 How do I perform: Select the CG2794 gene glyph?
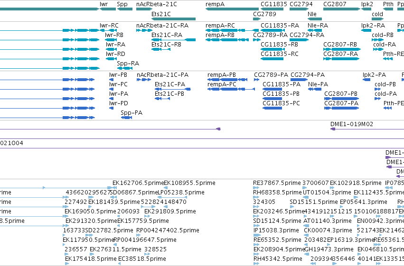(x=299, y=9)
